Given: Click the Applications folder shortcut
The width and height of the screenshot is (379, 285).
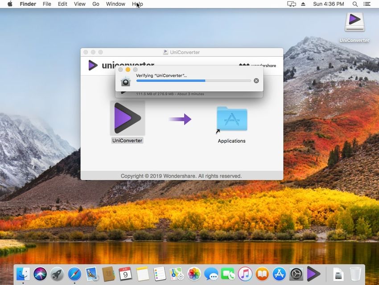Looking at the screenshot, I should (231, 119).
